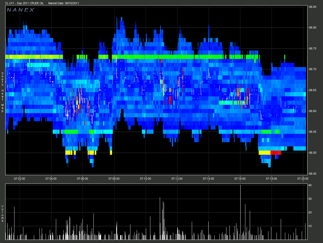Click the Market Date: 08/16/2011 label
This screenshot has height=243, width=323.
(x=64, y=3)
